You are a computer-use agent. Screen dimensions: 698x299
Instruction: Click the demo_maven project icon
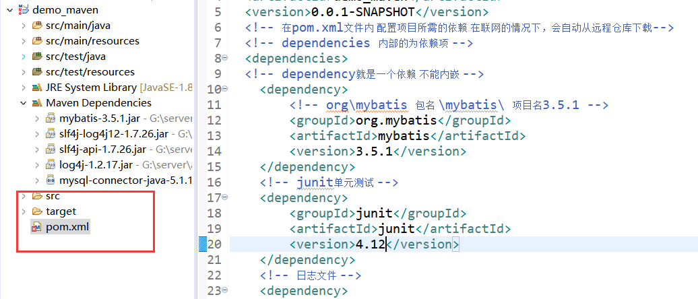coord(24,10)
